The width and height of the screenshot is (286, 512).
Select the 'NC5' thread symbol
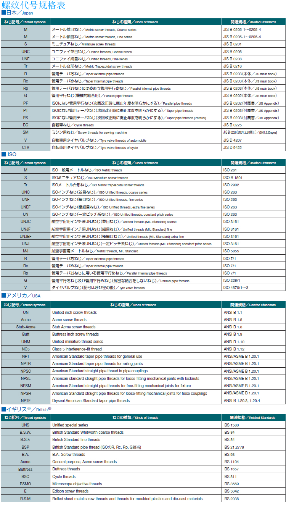click(26, 349)
